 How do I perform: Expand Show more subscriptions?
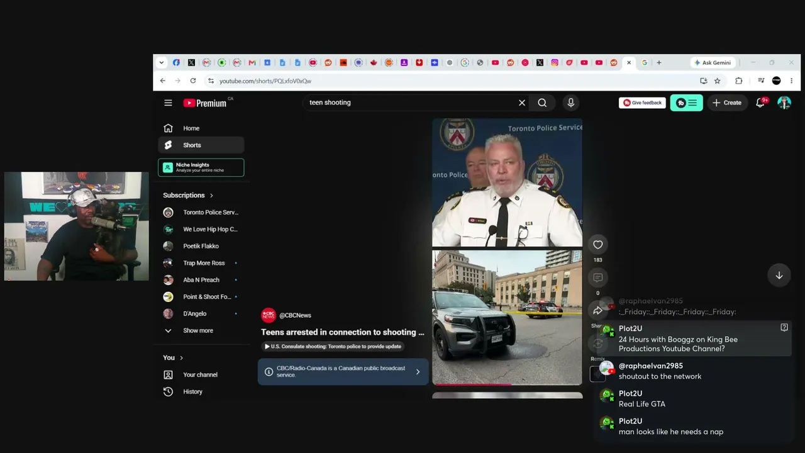click(201, 330)
